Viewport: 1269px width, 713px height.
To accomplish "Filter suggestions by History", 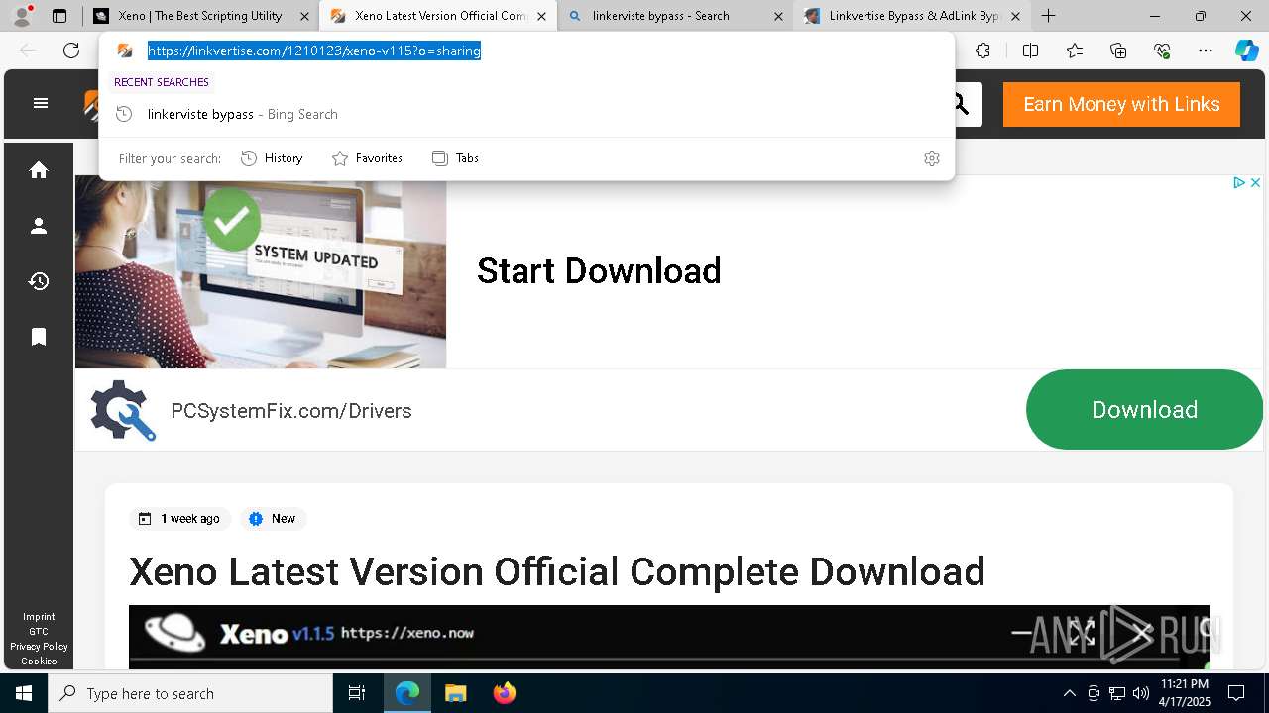I will (x=272, y=158).
